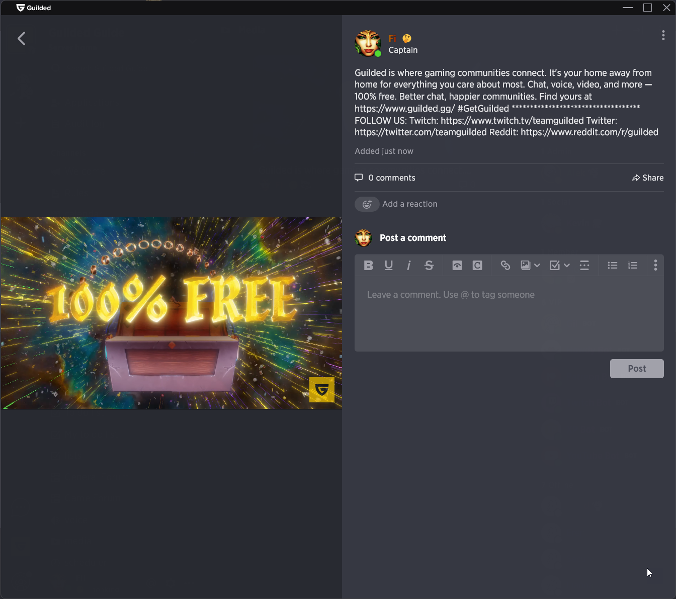Click the Post comment button
Viewport: 676px width, 599px height.
click(637, 369)
